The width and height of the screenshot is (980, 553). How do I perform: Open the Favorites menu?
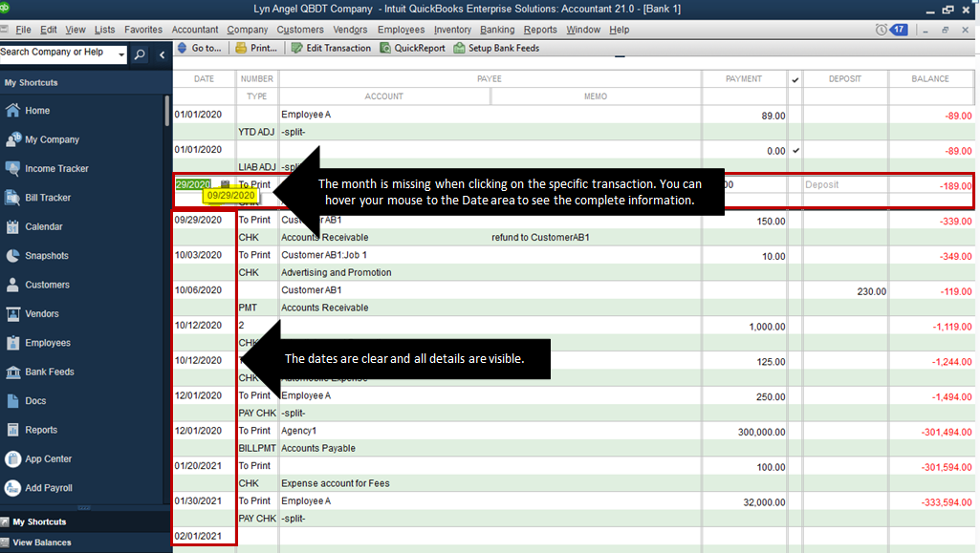click(x=143, y=30)
